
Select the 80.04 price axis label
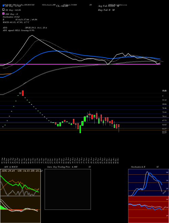(x=164, y=104)
